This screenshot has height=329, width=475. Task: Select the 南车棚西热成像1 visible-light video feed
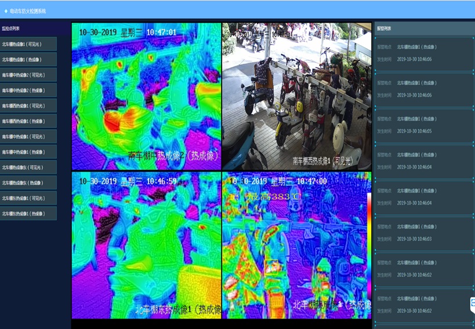[297, 96]
